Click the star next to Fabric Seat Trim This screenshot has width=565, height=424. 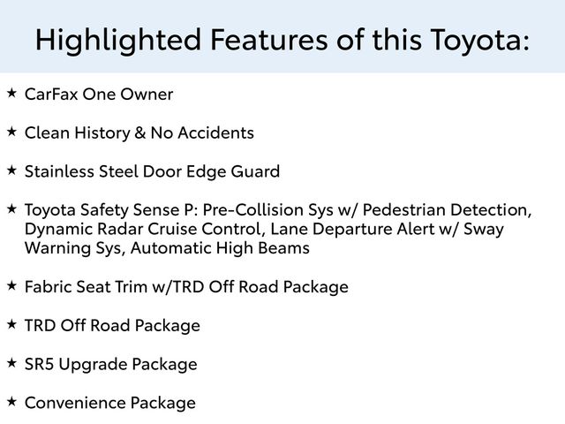tap(11, 284)
